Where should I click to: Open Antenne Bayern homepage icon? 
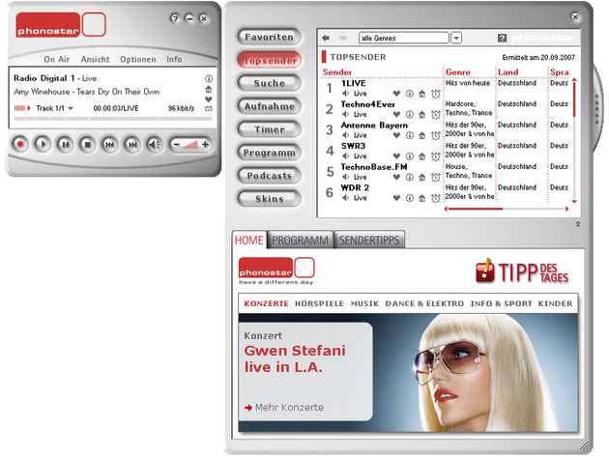pos(421,135)
